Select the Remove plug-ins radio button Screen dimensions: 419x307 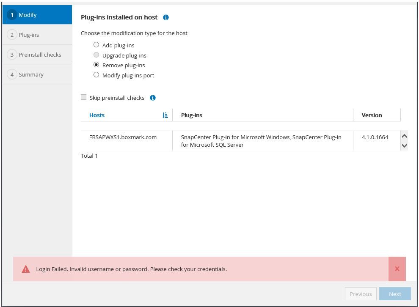96,65
